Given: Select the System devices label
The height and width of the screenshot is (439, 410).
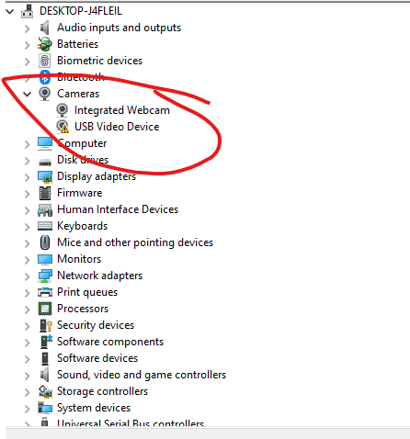Looking at the screenshot, I should [94, 408].
